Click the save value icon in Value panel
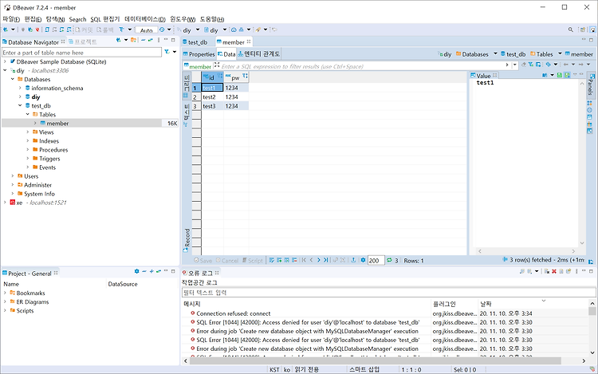598x374 pixels. coord(560,75)
